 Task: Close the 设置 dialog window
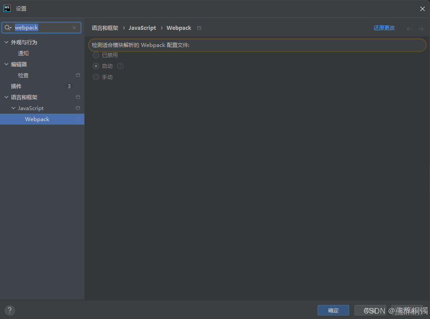pyautogui.click(x=423, y=9)
